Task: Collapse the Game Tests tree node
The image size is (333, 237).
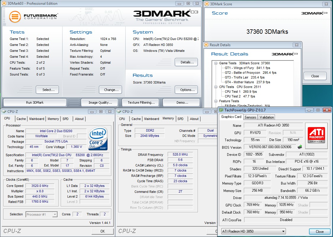Action: pyautogui.click(x=216, y=63)
